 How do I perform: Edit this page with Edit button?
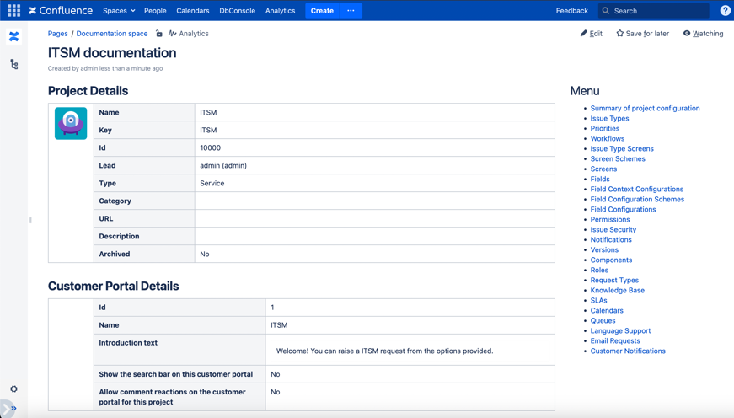click(x=592, y=34)
